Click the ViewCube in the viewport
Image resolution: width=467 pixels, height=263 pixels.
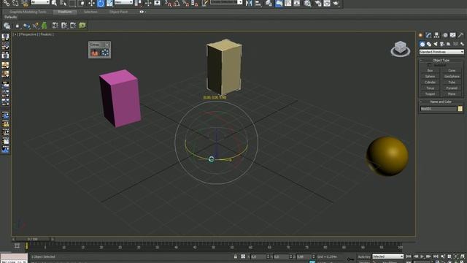click(x=401, y=48)
